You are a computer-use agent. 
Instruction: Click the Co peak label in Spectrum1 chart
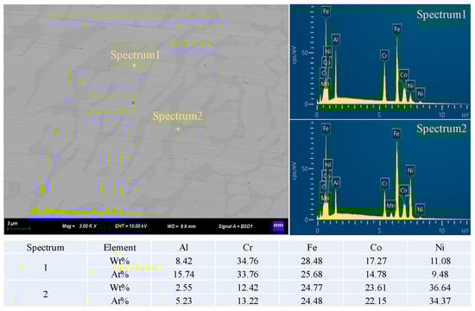[403, 75]
